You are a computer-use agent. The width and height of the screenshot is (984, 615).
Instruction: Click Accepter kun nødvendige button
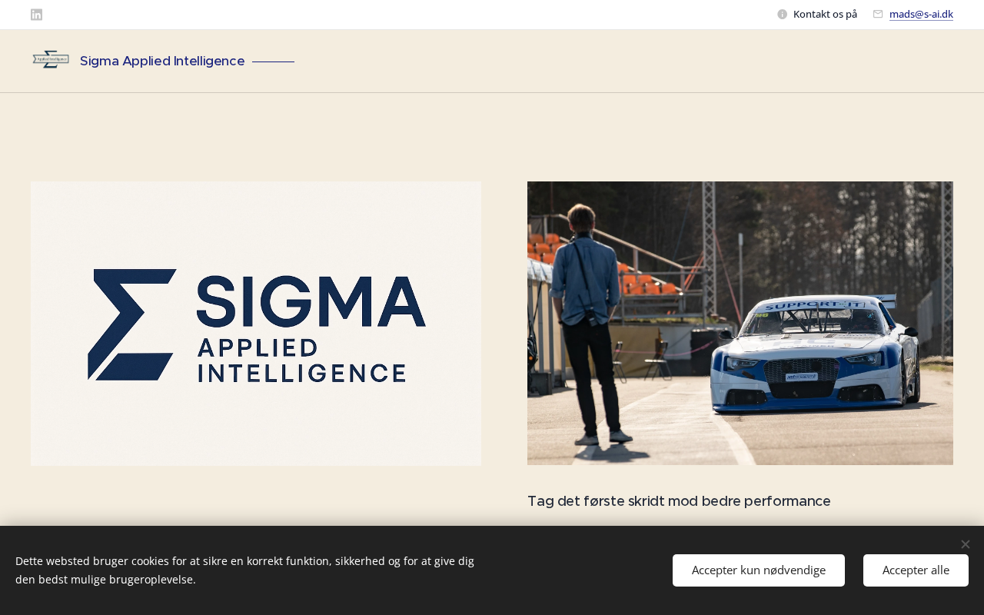(759, 570)
